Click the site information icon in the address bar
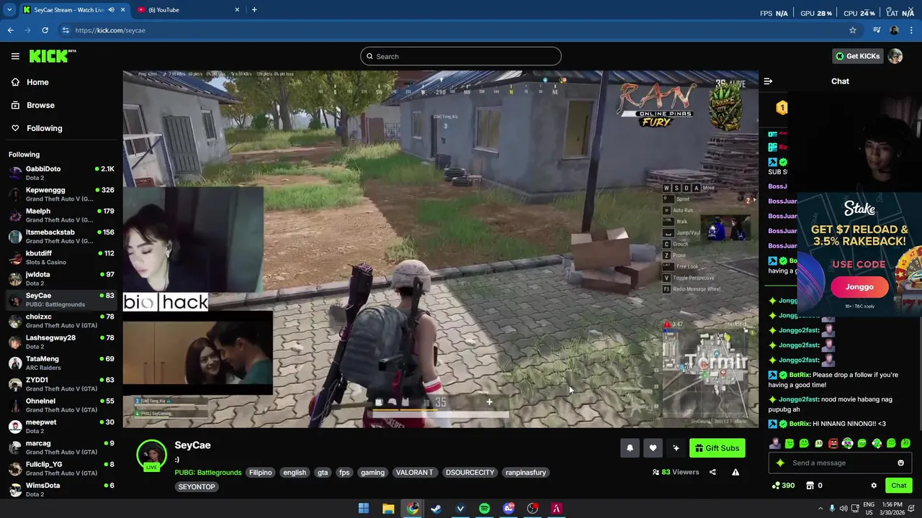 click(x=66, y=30)
